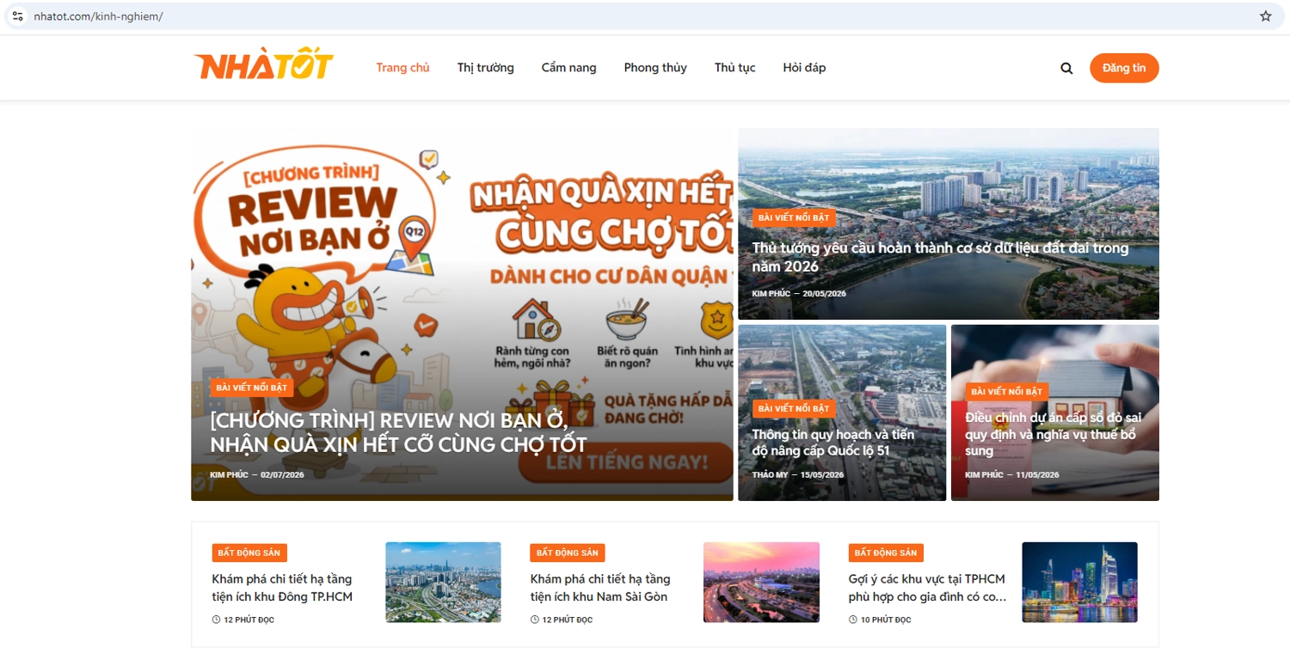Click the browser address bar URL
The width and height of the screenshot is (1290, 654).
click(98, 16)
